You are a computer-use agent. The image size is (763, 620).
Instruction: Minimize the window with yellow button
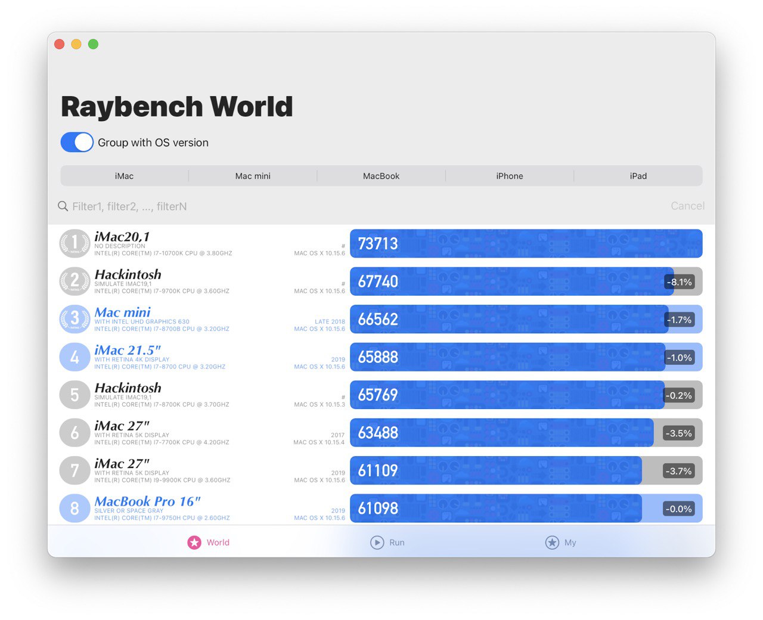pyautogui.click(x=76, y=44)
